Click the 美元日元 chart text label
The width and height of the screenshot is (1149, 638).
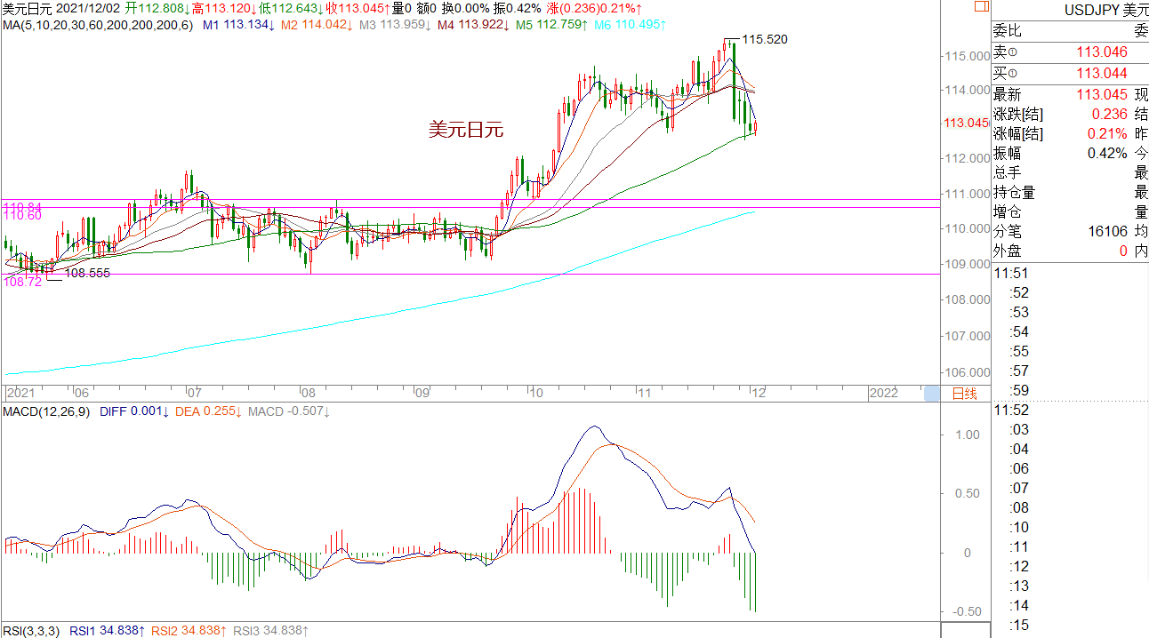coord(466,130)
